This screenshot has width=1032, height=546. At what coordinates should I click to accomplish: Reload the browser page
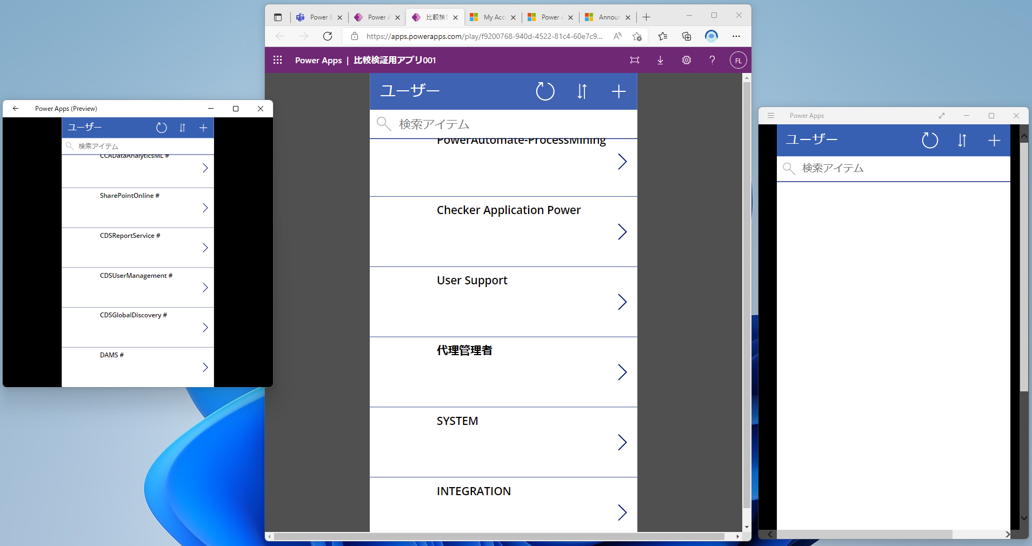point(328,36)
